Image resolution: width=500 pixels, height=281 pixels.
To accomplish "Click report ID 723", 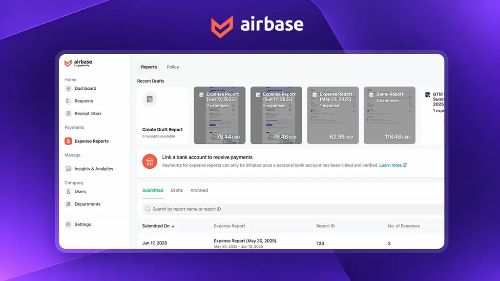I will coord(320,243).
